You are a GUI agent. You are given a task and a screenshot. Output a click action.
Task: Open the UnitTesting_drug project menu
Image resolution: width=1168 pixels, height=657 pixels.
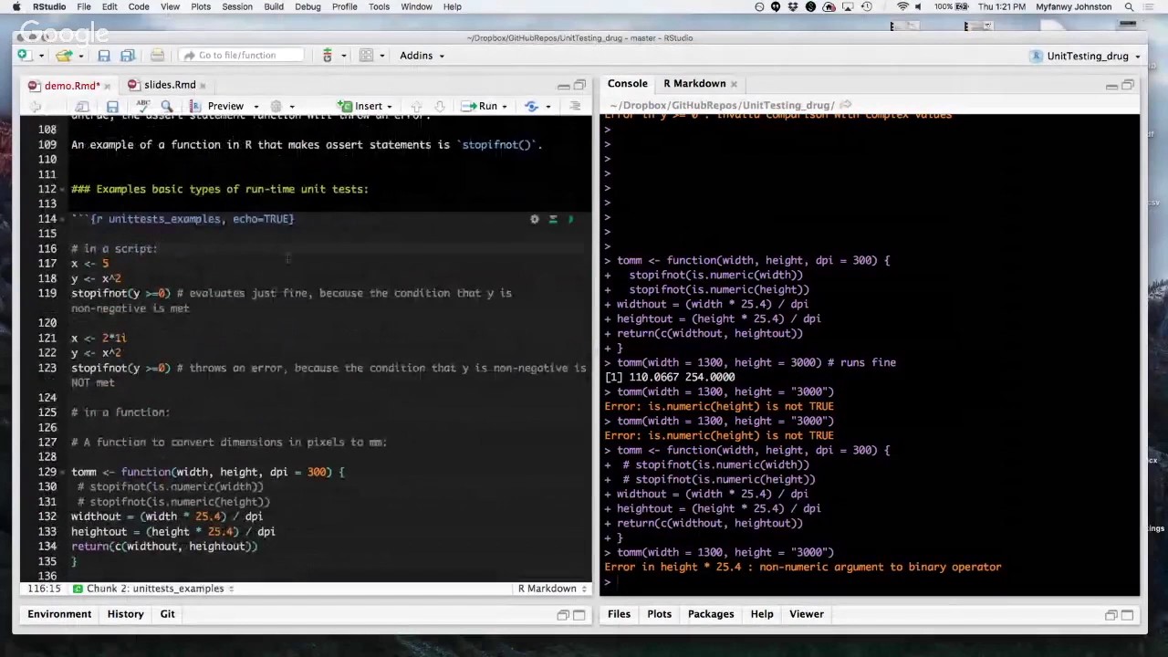(x=1086, y=56)
